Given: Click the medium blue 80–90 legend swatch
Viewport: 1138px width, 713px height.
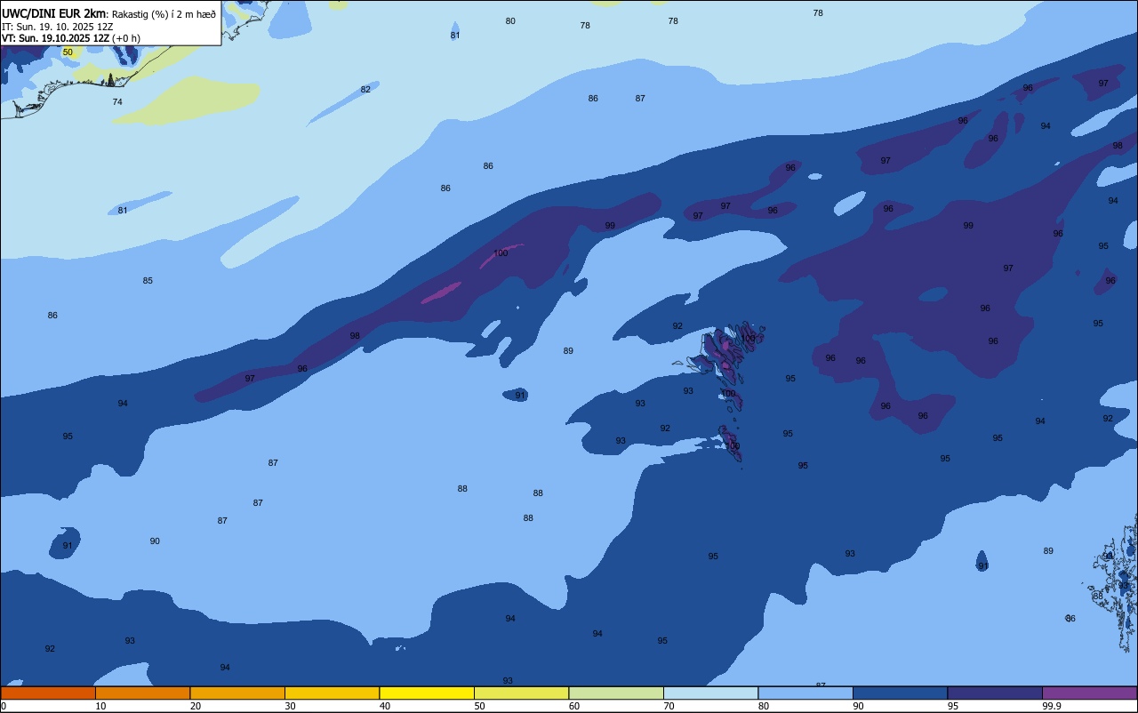Looking at the screenshot, I should [x=805, y=693].
